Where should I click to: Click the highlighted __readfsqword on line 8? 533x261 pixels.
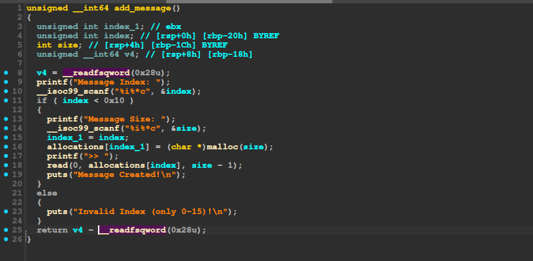click(96, 73)
